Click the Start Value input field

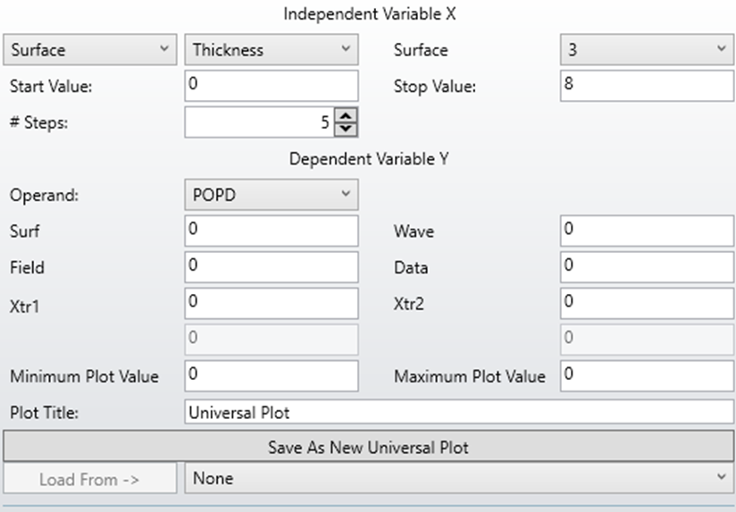tap(271, 86)
